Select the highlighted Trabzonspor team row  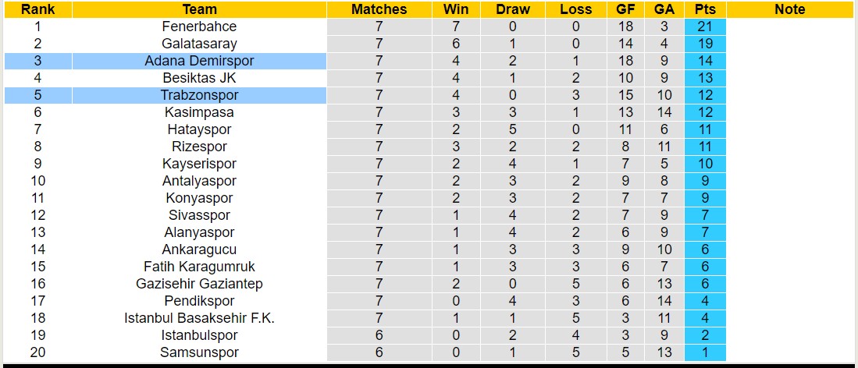199,95
